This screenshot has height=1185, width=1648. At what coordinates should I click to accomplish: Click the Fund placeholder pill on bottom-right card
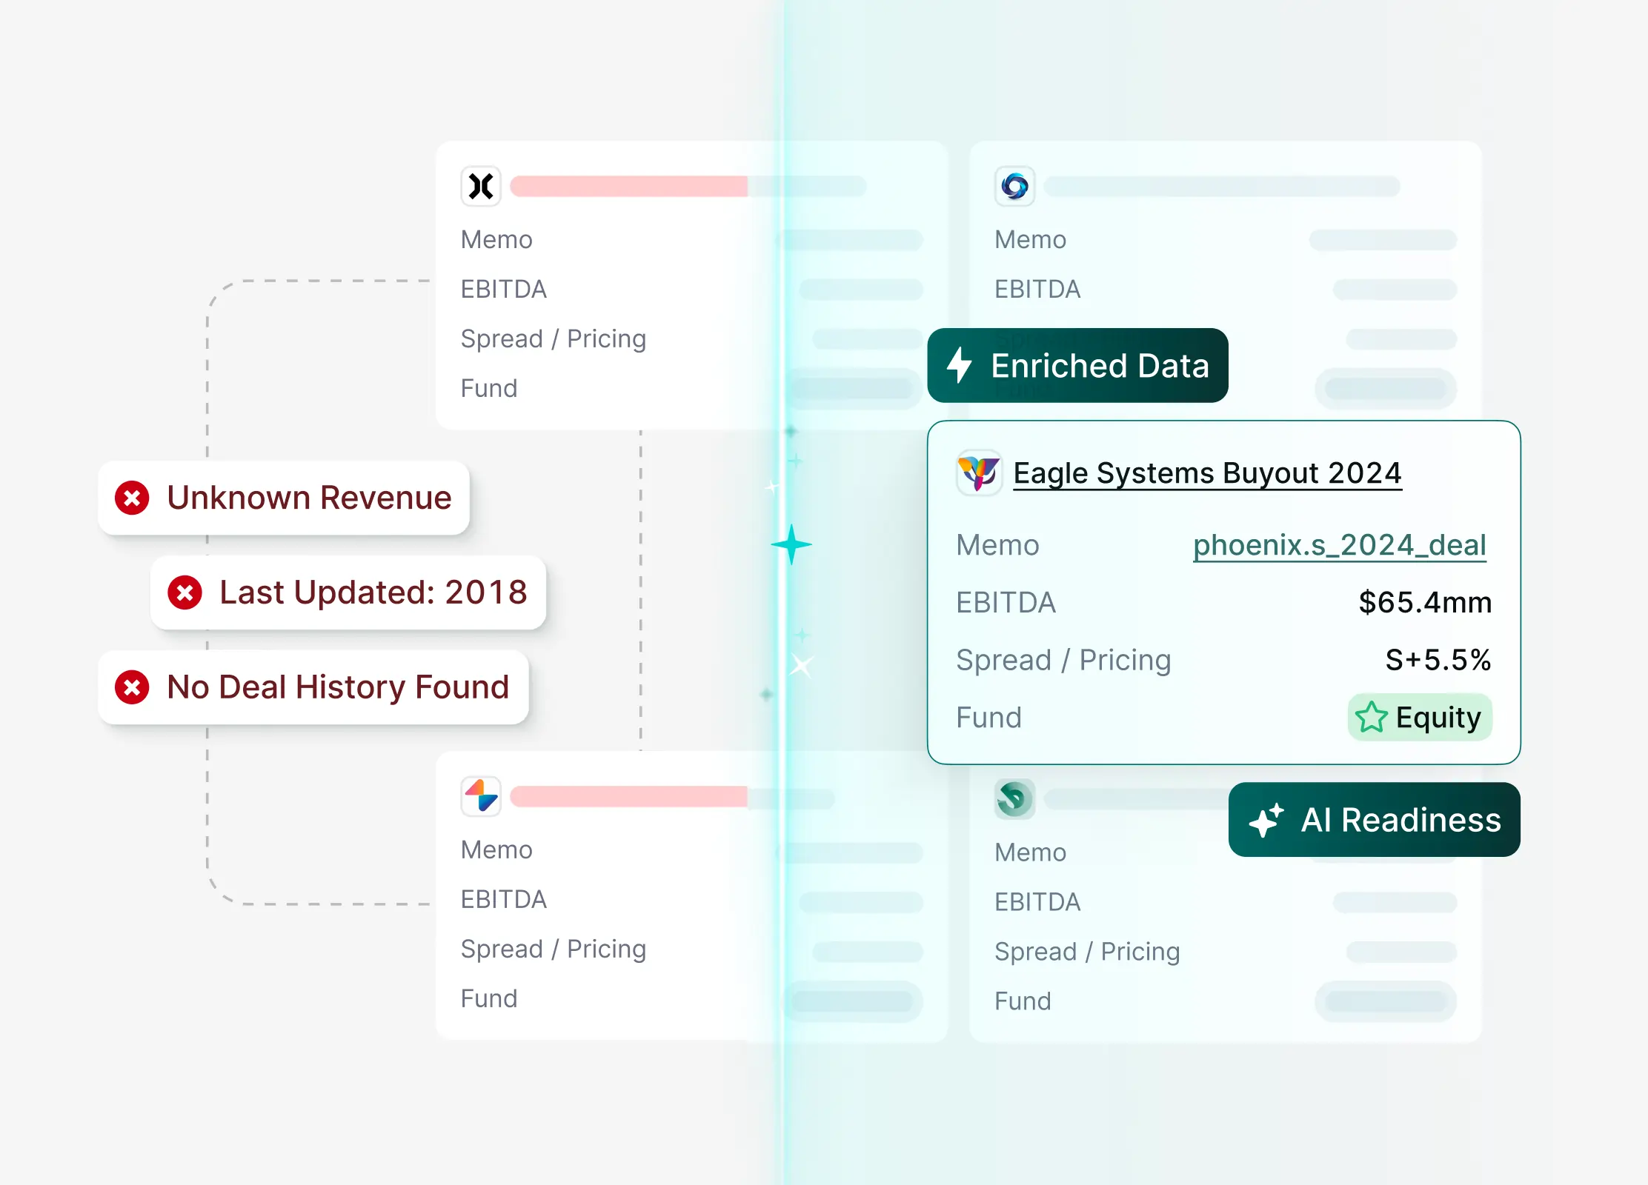1386,1002
